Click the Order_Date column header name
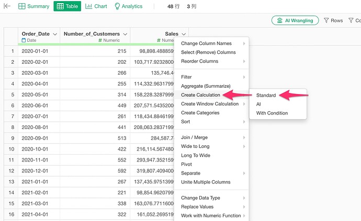Viewport: 361px width, 221px height. click(x=36, y=34)
